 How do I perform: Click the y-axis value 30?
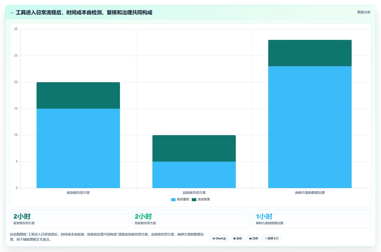click(16, 29)
